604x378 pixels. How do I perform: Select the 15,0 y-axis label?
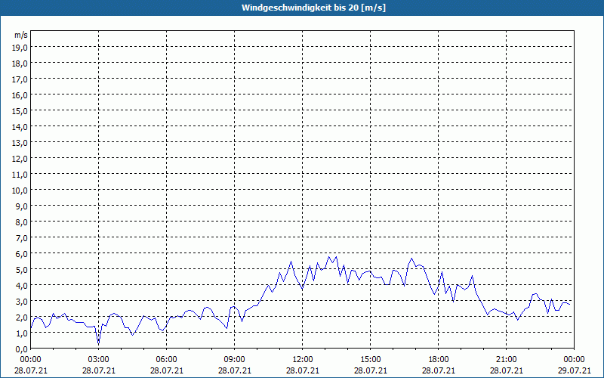coord(20,110)
